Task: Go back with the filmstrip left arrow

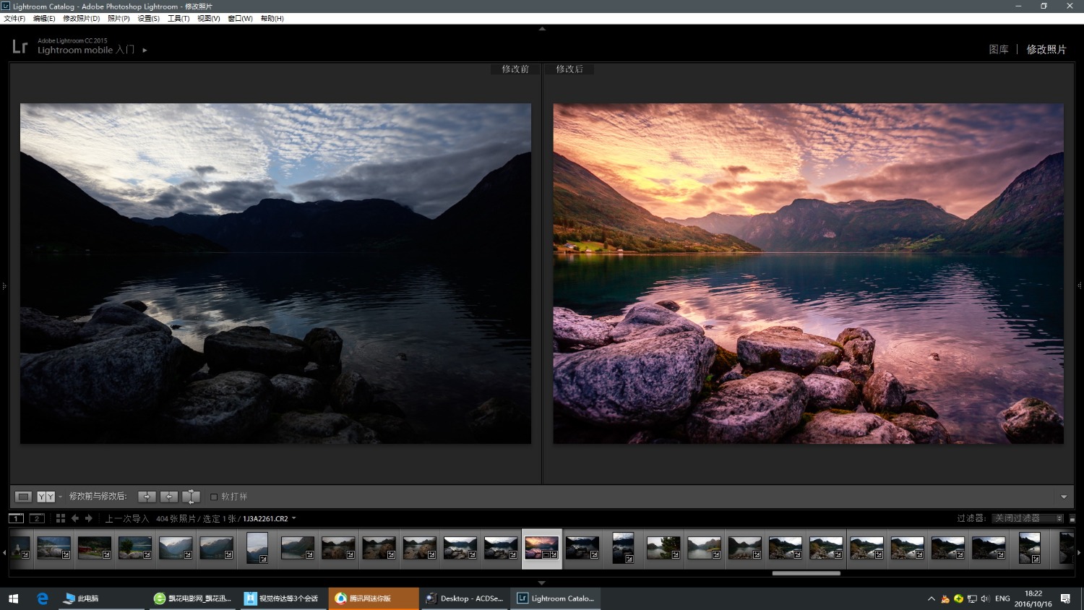Action: (x=75, y=518)
